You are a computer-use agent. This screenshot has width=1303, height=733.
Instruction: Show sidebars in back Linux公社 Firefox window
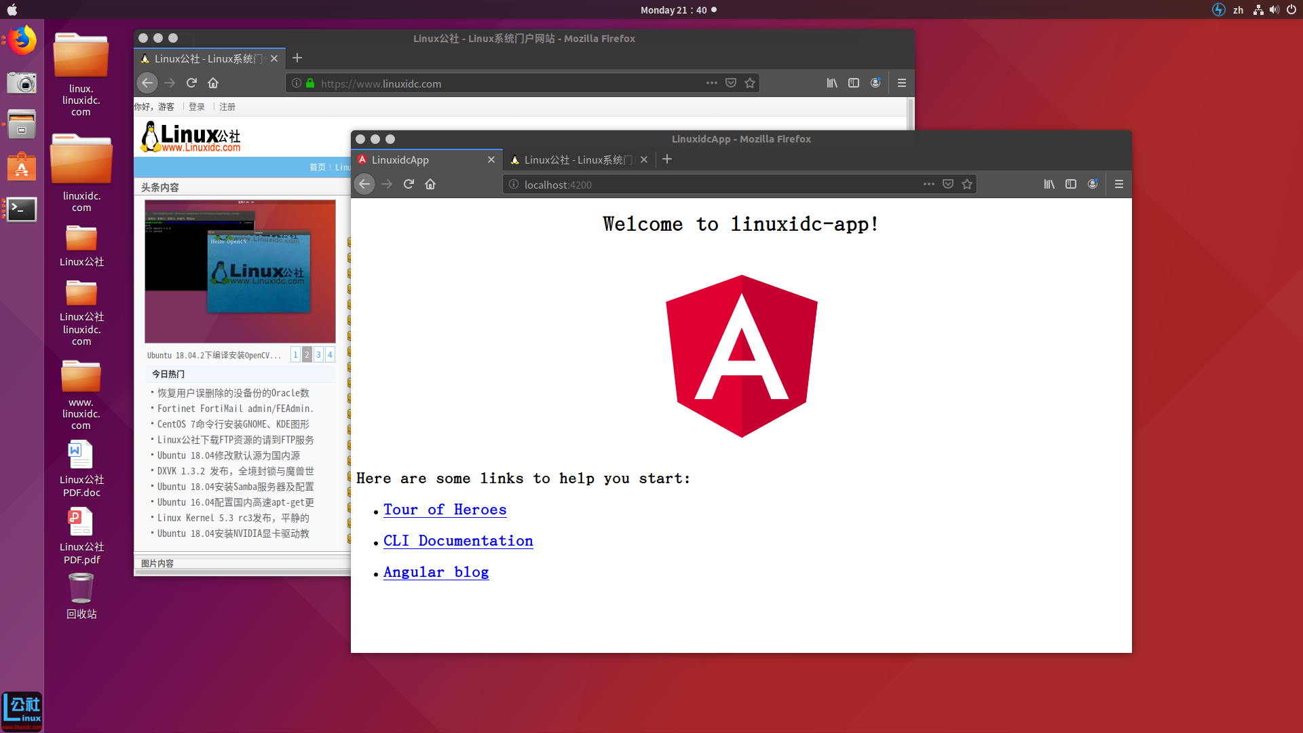tap(854, 83)
